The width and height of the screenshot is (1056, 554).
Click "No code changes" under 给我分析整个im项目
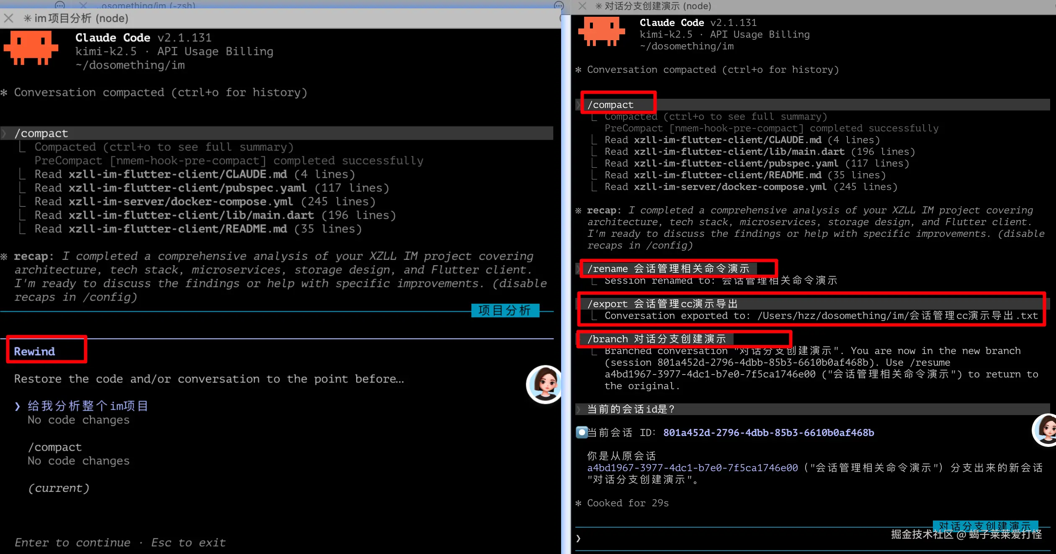(79, 420)
